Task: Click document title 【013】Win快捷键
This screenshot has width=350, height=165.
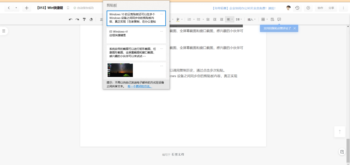Action: click(x=50, y=8)
